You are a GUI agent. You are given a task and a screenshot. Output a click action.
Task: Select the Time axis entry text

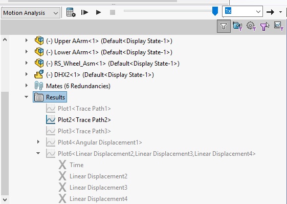click(77, 165)
